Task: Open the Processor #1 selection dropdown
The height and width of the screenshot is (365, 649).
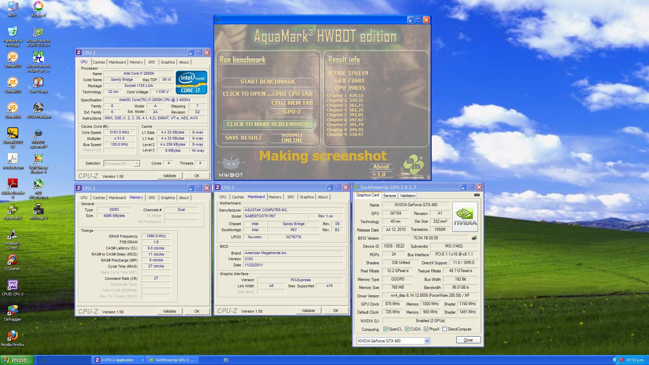Action: 137,164
